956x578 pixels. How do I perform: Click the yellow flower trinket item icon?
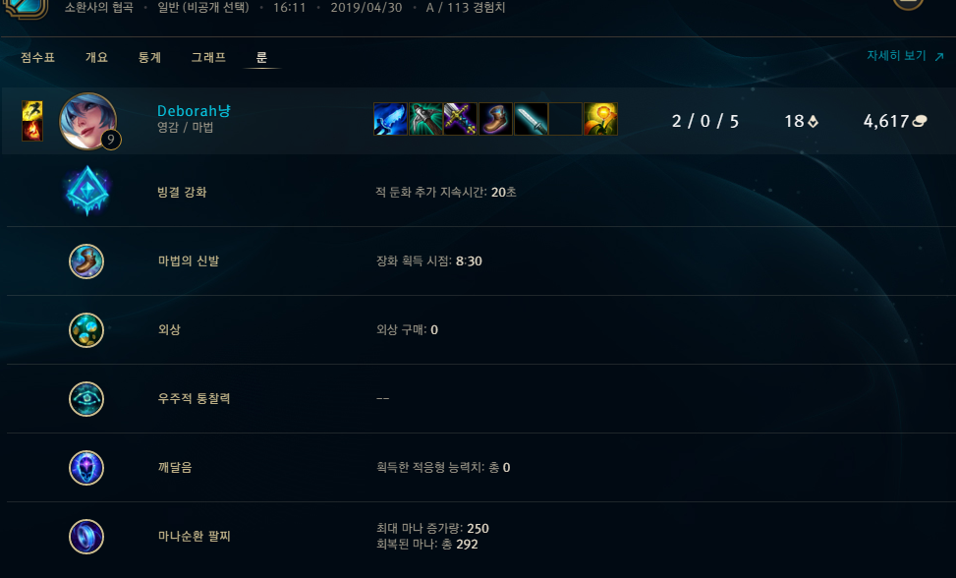(600, 119)
